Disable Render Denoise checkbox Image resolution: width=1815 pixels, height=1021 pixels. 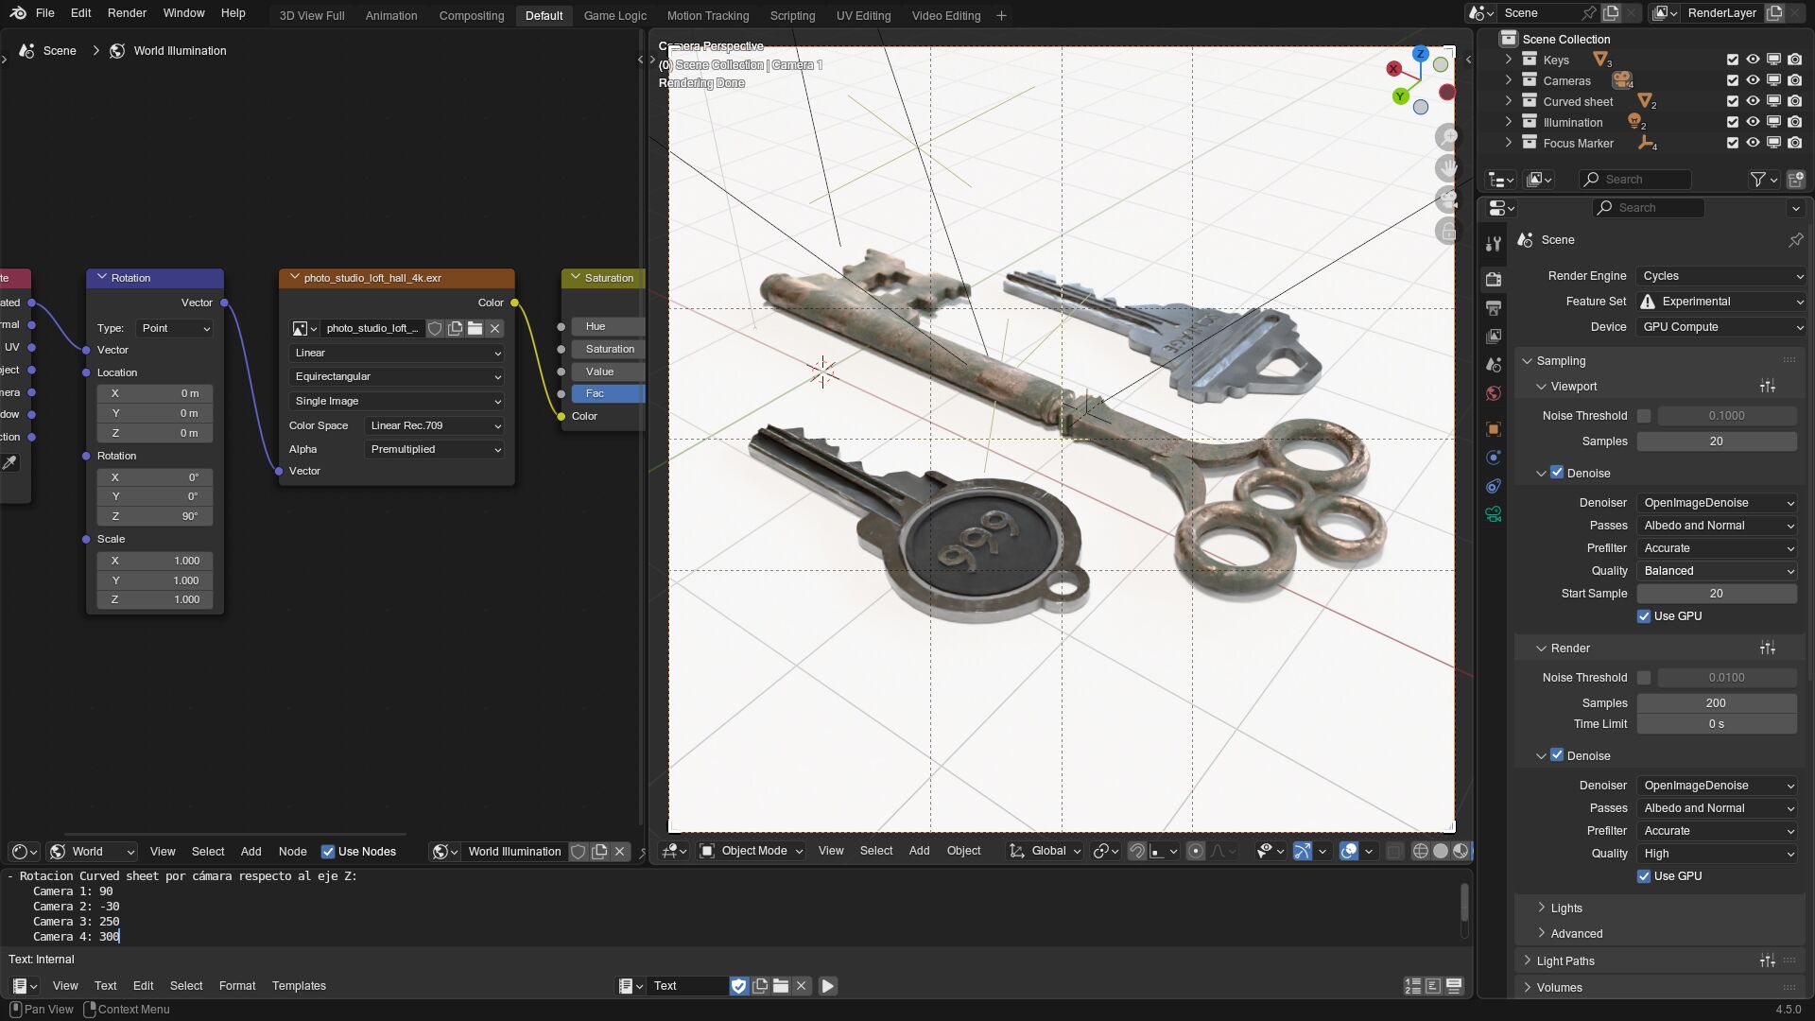pyautogui.click(x=1557, y=755)
